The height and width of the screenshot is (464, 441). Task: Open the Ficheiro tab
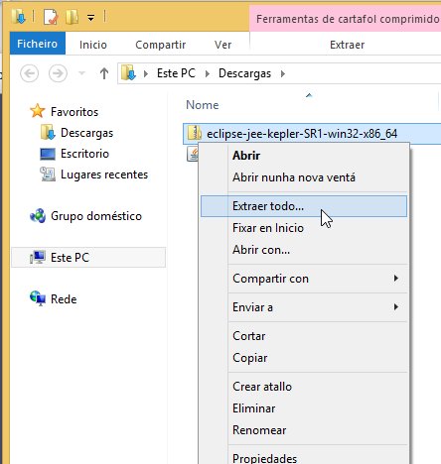click(38, 44)
